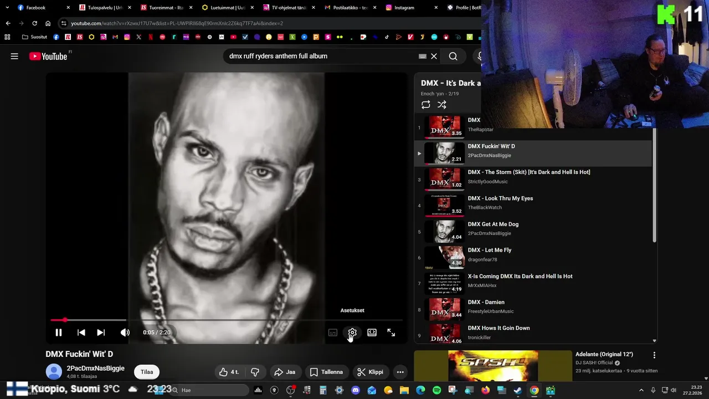The width and height of the screenshot is (709, 399).
Task: Close the Instagram browser tab
Action: coord(435,8)
